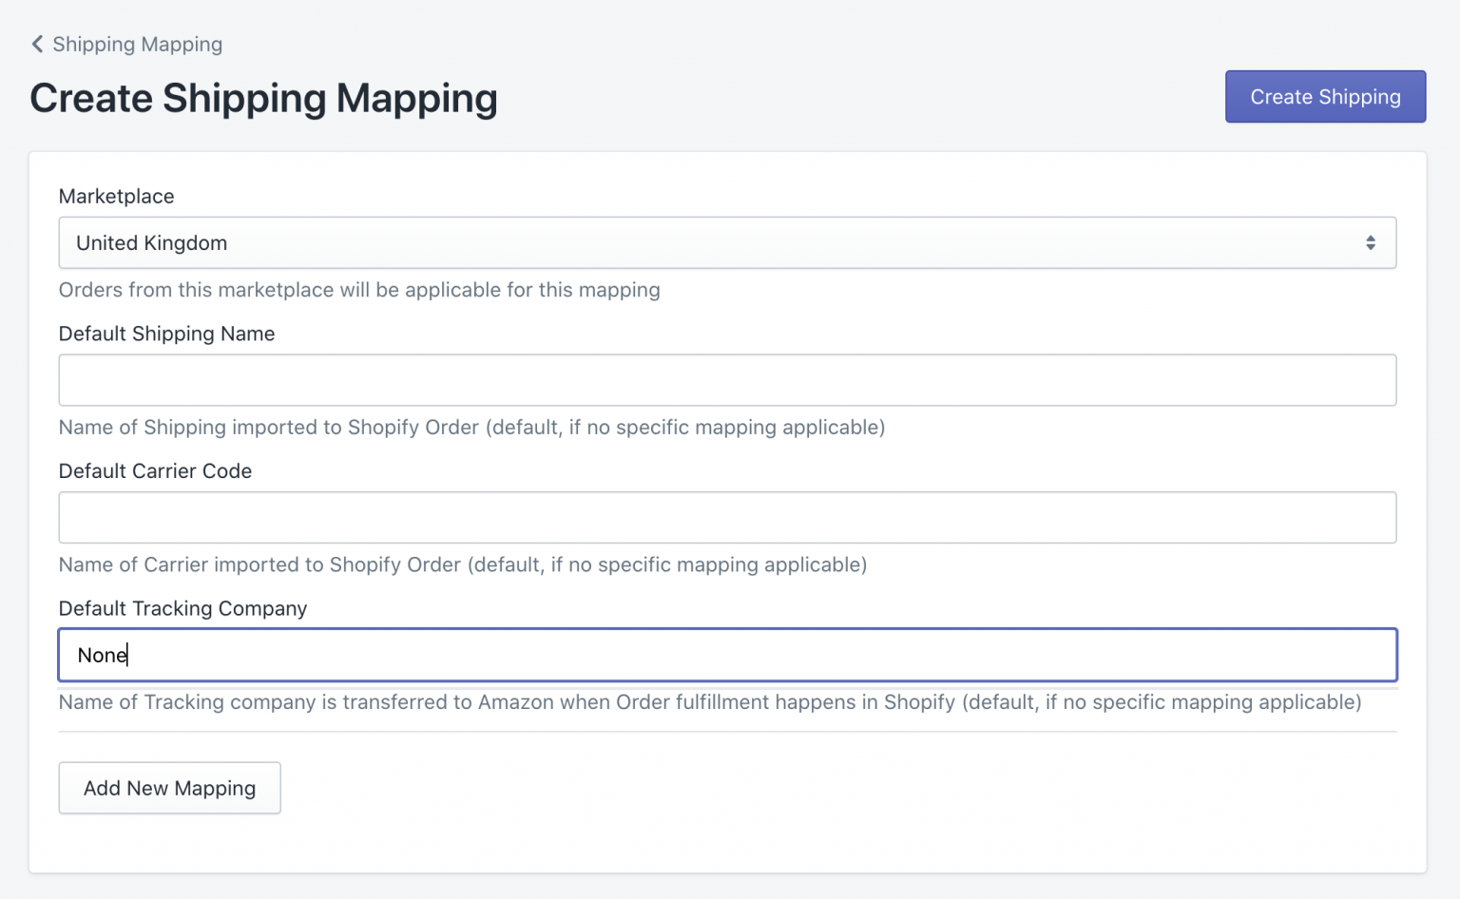Expand the United Kingdom marketplace selector
The width and height of the screenshot is (1460, 899).
pyautogui.click(x=728, y=242)
